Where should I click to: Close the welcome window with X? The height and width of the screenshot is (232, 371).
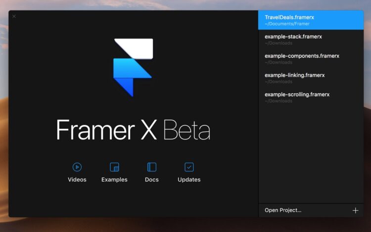coord(14,16)
